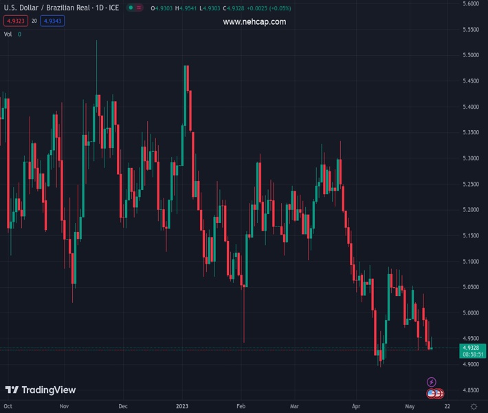
Task: Click the Feb label on time axis
Action: (x=241, y=406)
